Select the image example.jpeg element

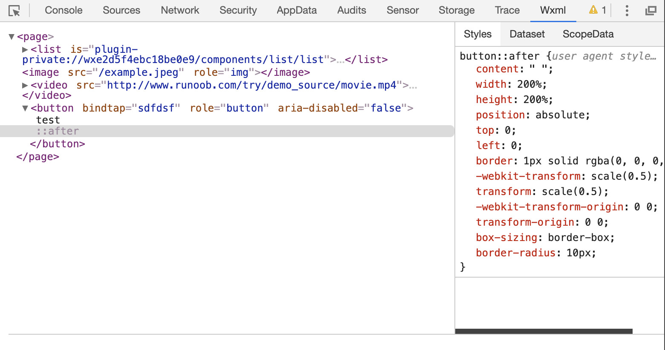(x=166, y=73)
